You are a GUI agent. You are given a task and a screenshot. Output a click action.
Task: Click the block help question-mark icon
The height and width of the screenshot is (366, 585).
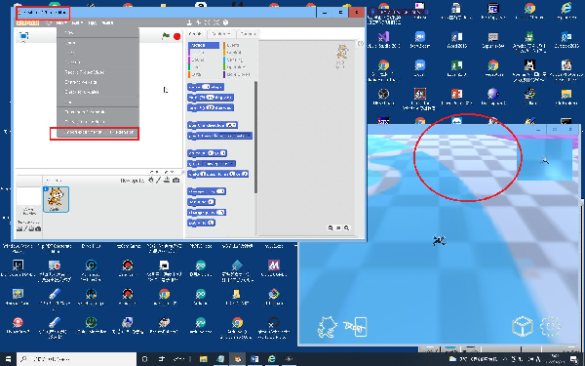(x=226, y=22)
